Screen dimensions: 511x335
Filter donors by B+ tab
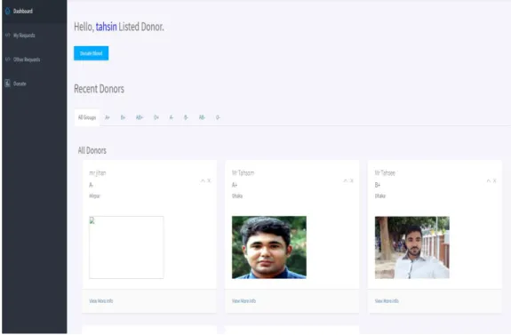123,117
